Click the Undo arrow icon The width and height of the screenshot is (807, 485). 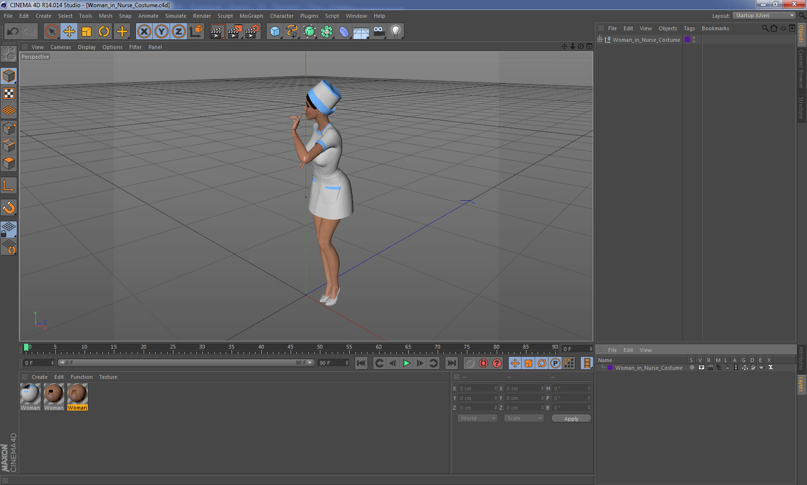click(x=13, y=32)
